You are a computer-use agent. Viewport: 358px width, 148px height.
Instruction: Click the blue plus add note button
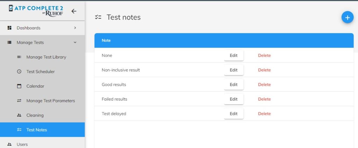[347, 17]
